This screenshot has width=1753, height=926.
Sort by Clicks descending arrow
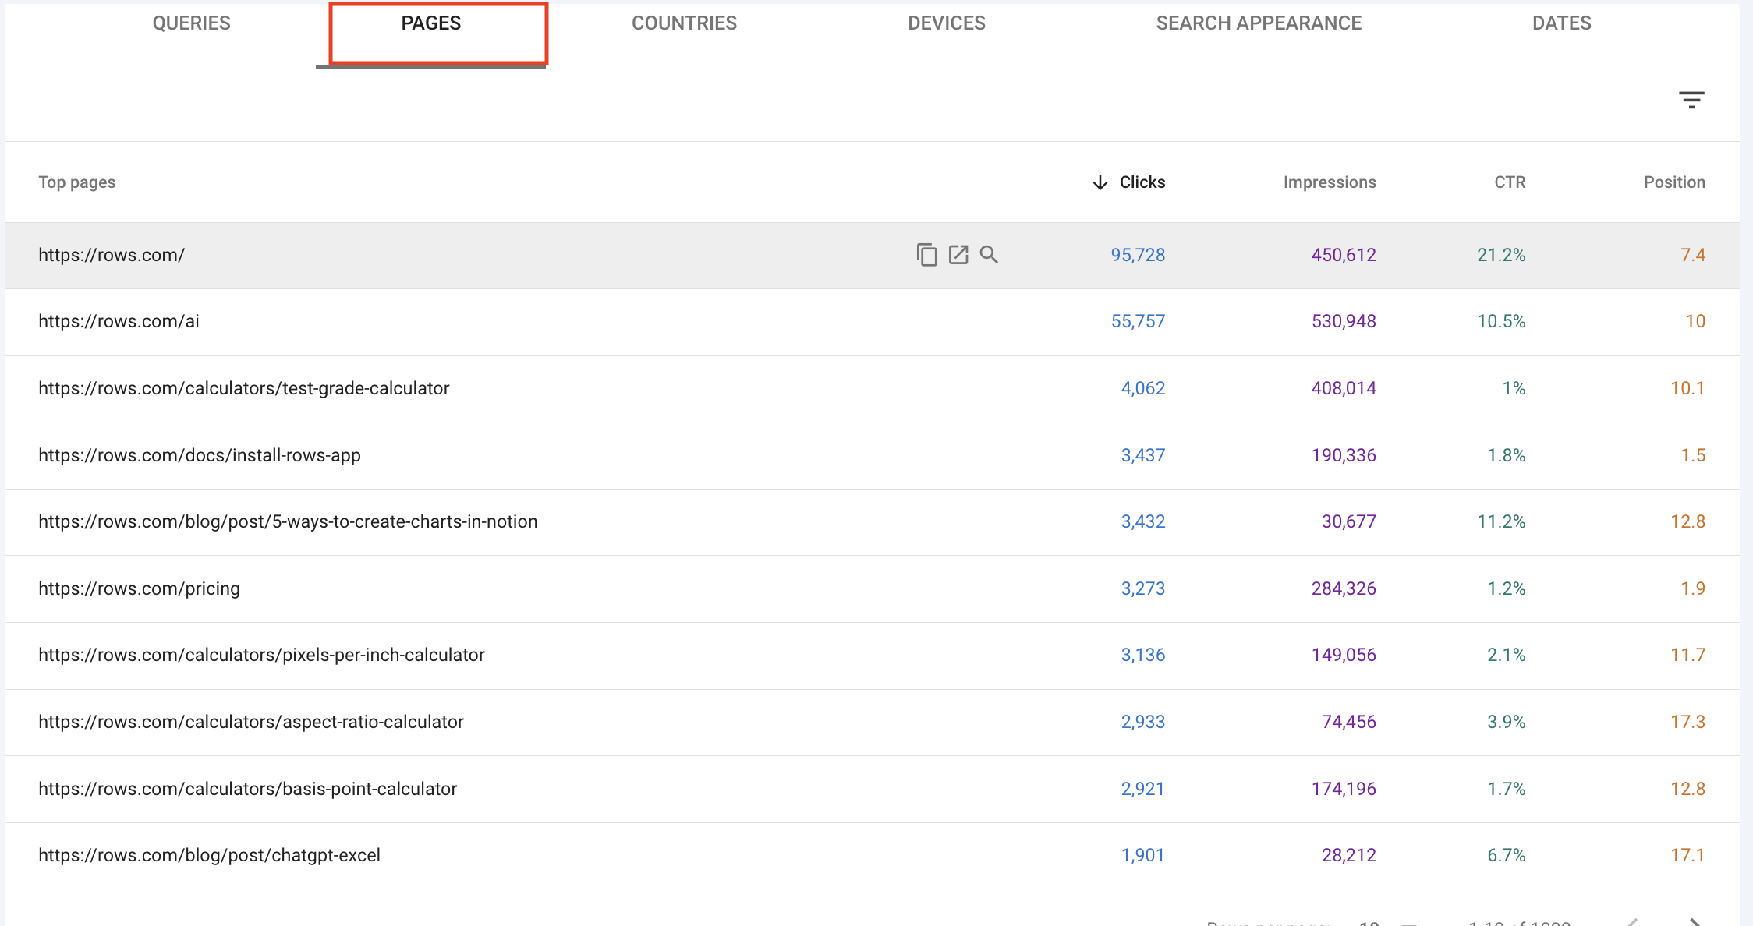tap(1100, 182)
